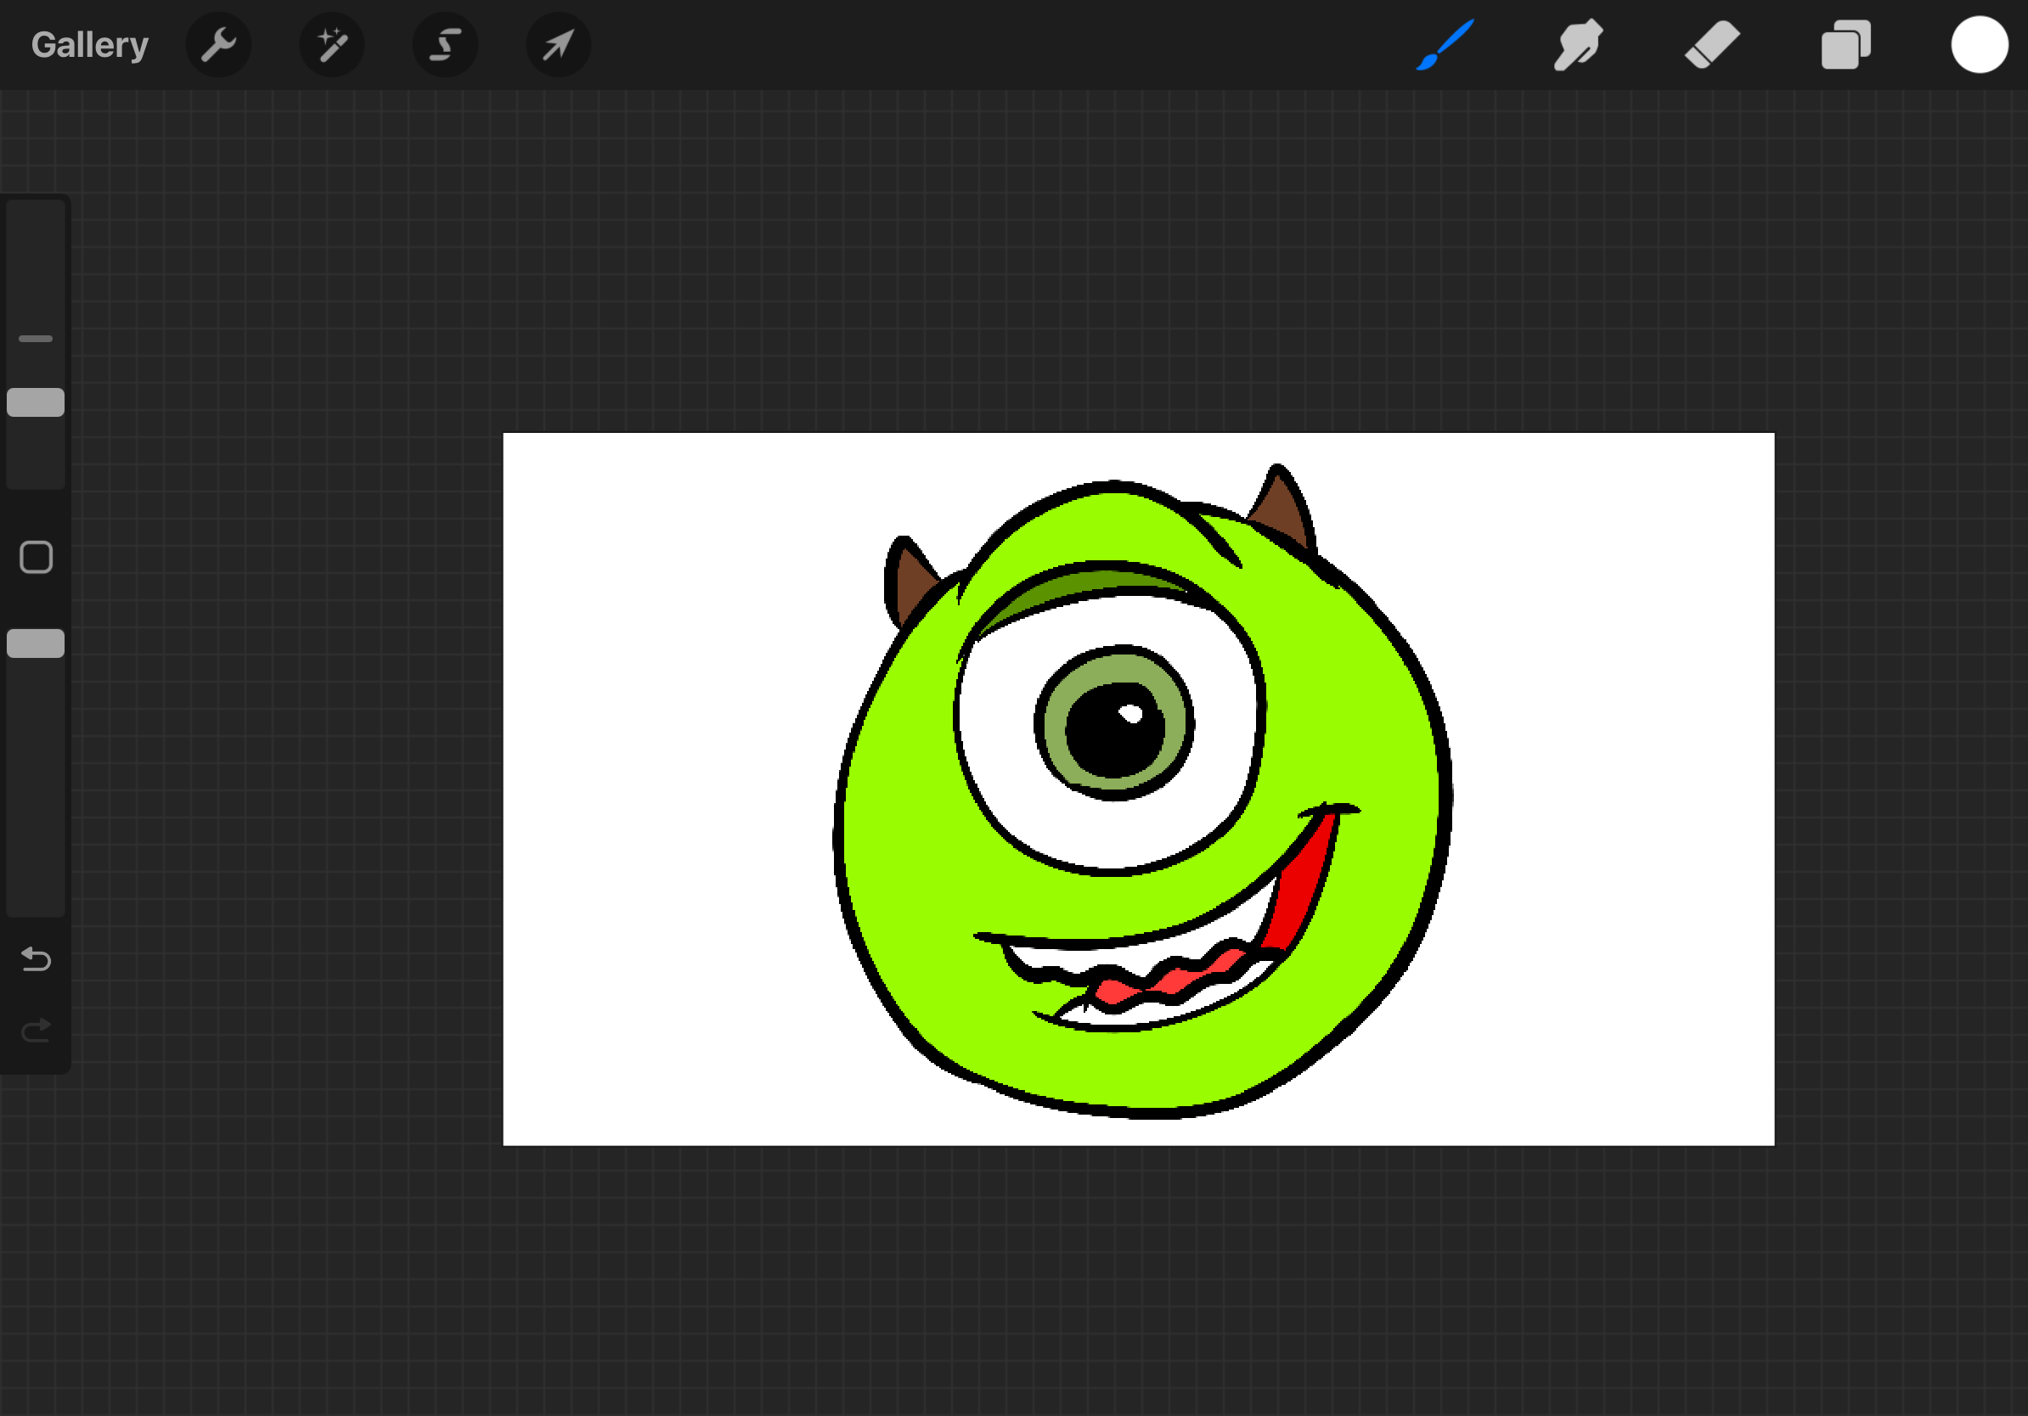This screenshot has height=1416, width=2028.
Task: Select the Eraser tool
Action: click(x=1711, y=44)
